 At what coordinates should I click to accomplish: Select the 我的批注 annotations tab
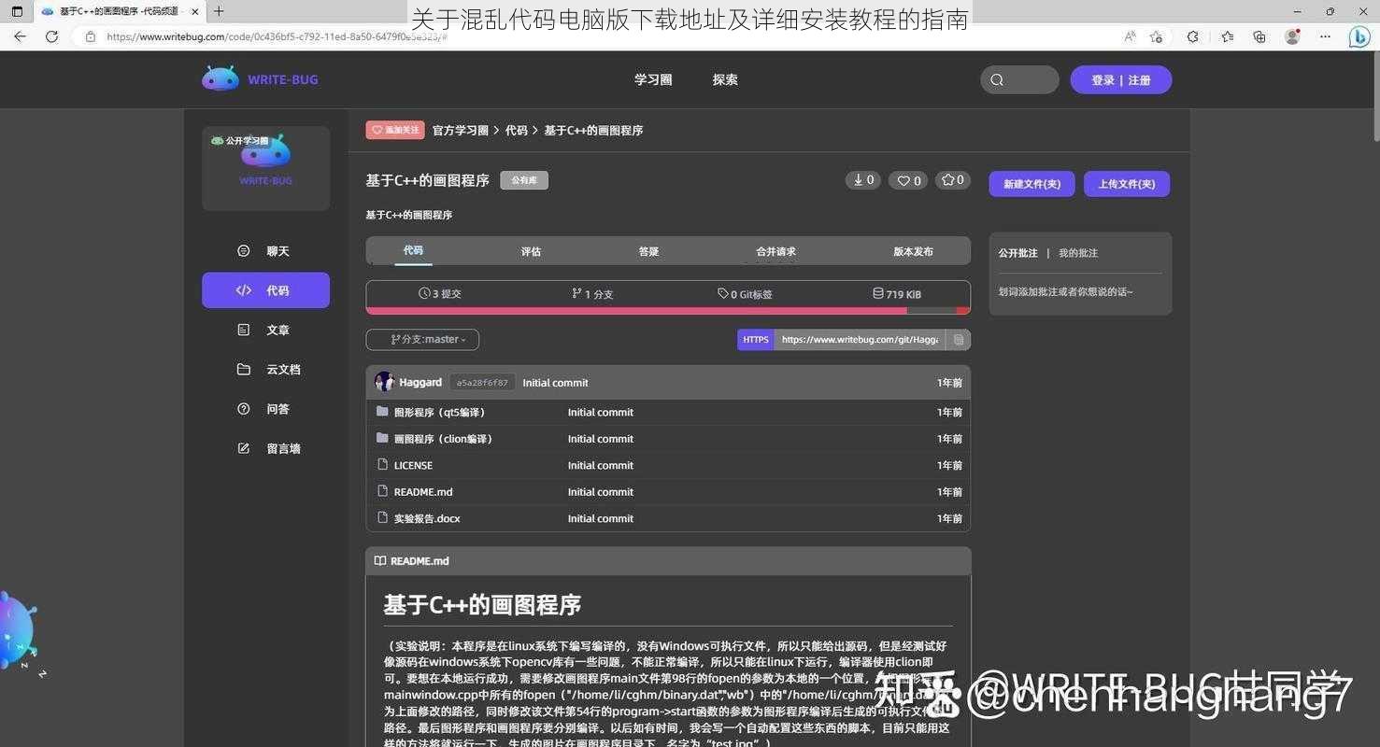[1078, 253]
